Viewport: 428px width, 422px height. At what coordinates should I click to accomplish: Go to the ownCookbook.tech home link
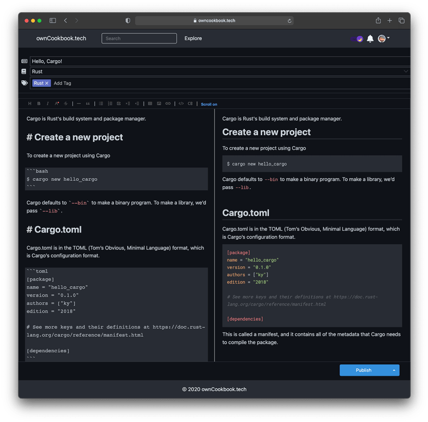(x=61, y=38)
